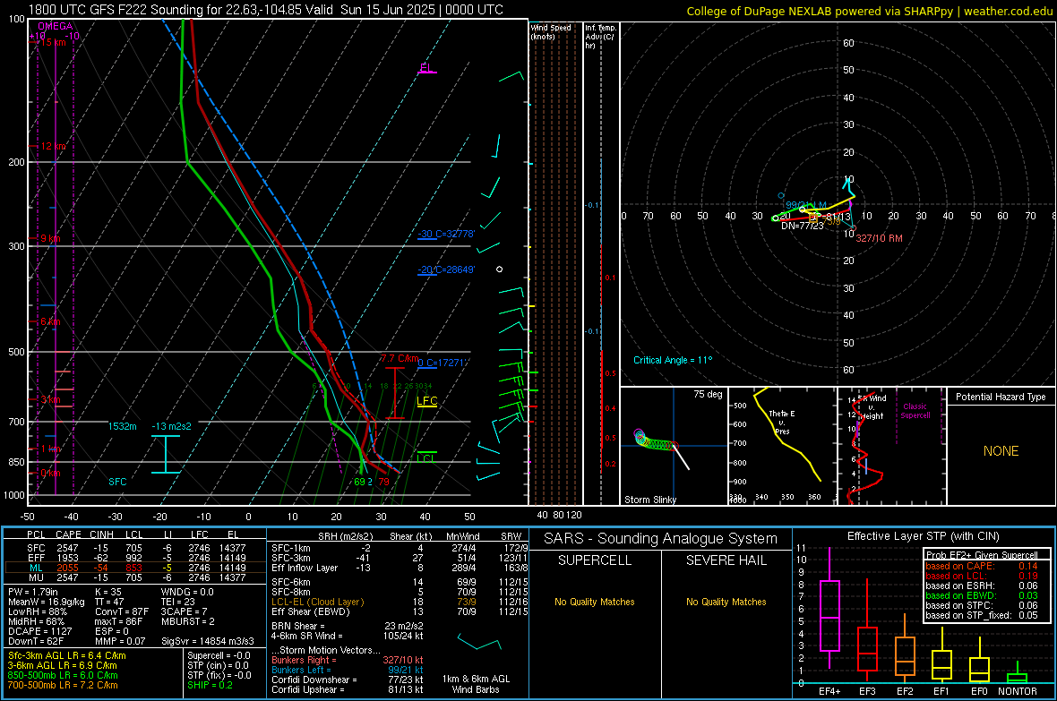Click the Theta-E v. Pres plot label

coord(782,422)
